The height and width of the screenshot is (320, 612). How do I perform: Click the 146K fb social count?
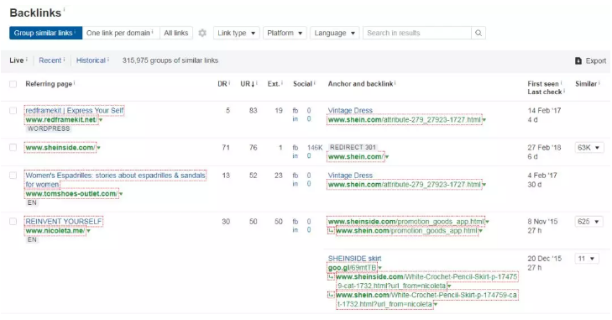[x=315, y=148]
